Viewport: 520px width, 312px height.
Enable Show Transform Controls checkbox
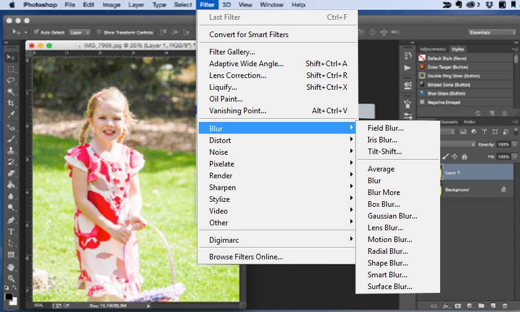pyautogui.click(x=99, y=32)
